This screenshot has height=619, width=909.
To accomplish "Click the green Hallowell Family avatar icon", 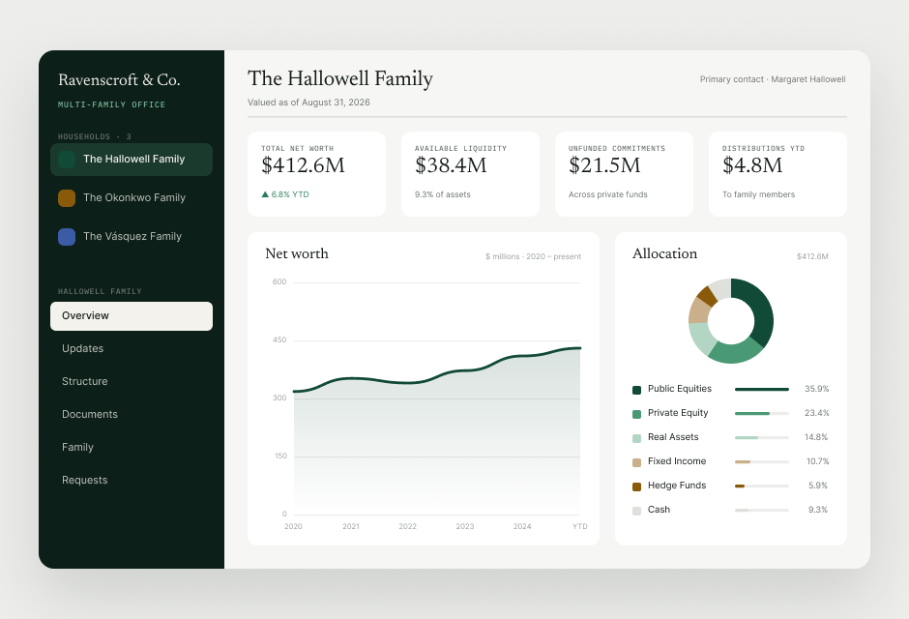I will (67, 160).
